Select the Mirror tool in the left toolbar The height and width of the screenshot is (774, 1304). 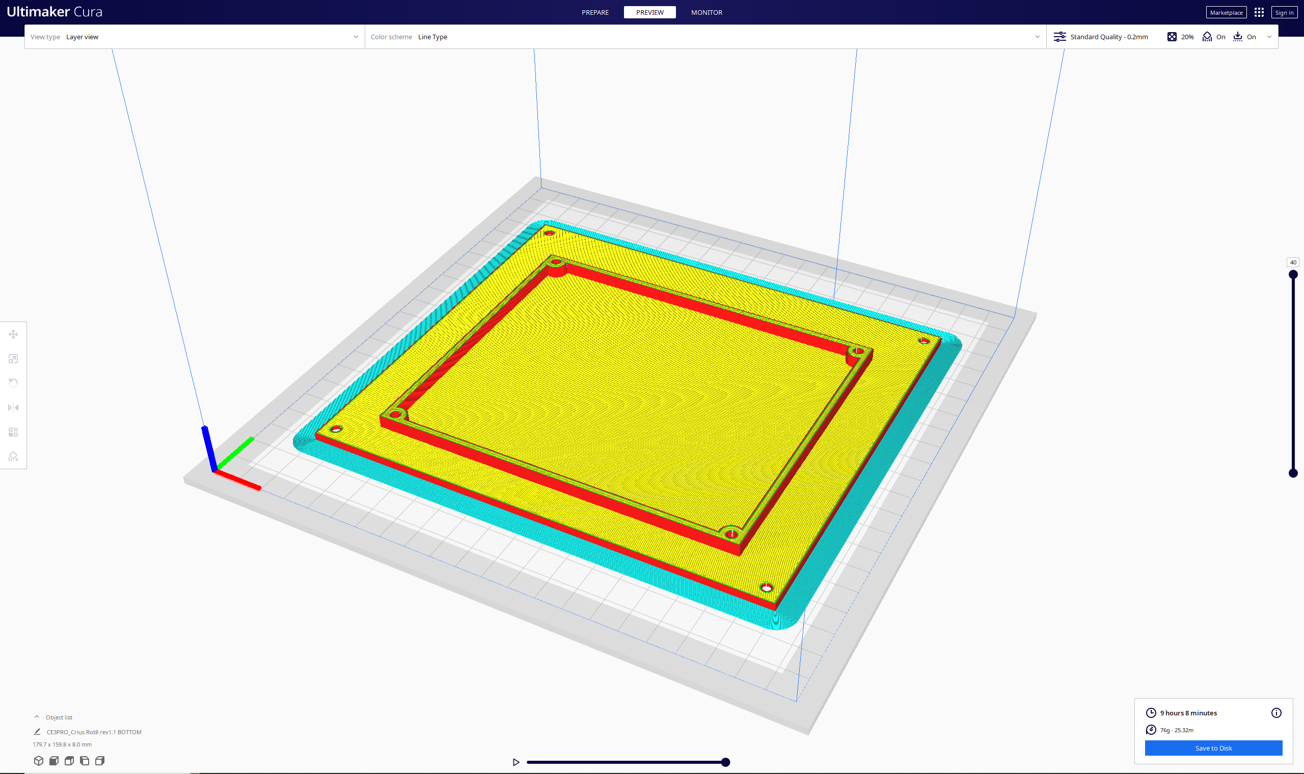13,407
